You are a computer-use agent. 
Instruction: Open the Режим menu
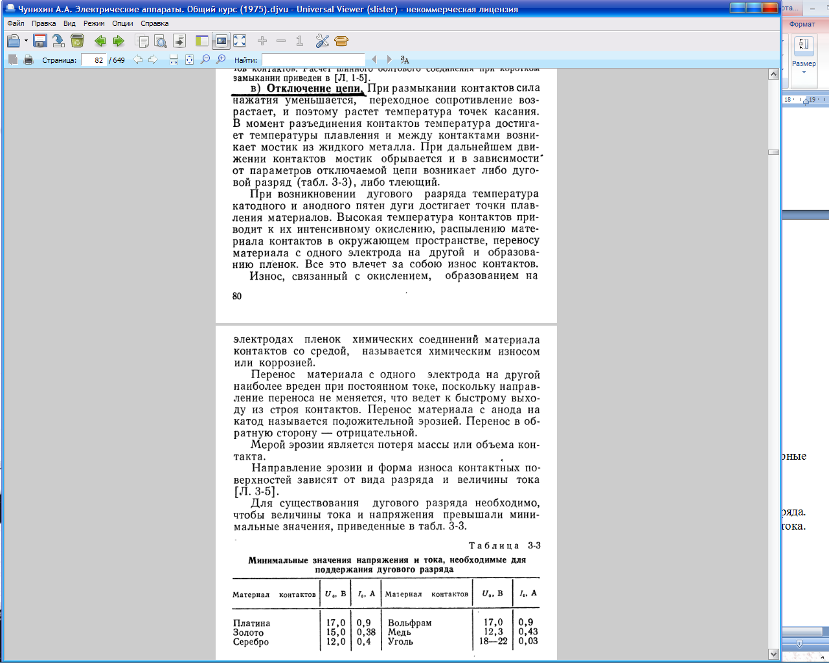(94, 23)
